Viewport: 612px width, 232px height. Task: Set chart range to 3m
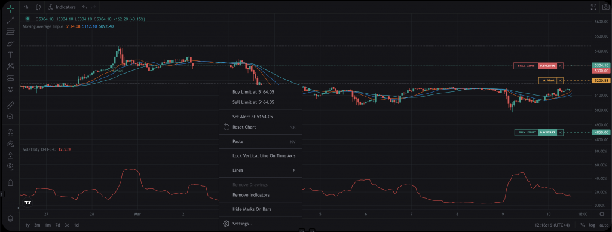click(x=37, y=225)
